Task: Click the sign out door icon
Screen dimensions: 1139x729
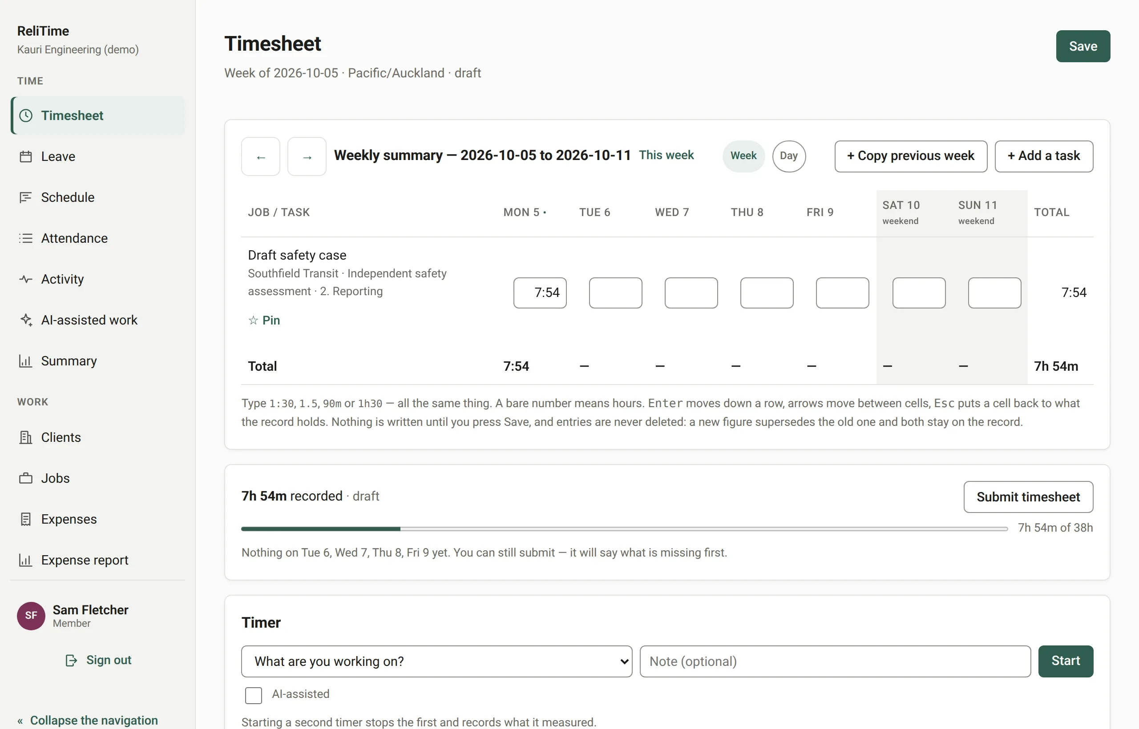Action: click(71, 661)
